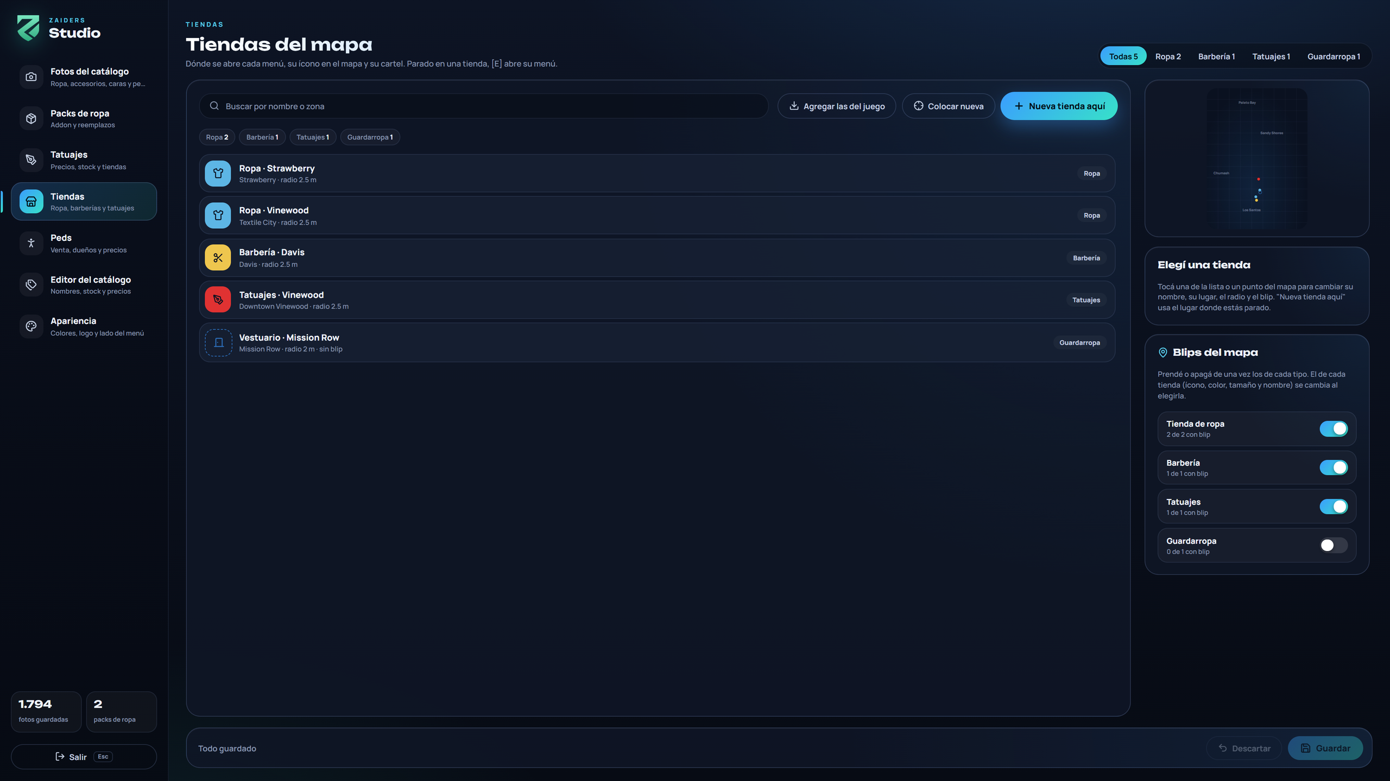Enable Guardarropa blips switch
Viewport: 1390px width, 781px height.
click(x=1334, y=545)
